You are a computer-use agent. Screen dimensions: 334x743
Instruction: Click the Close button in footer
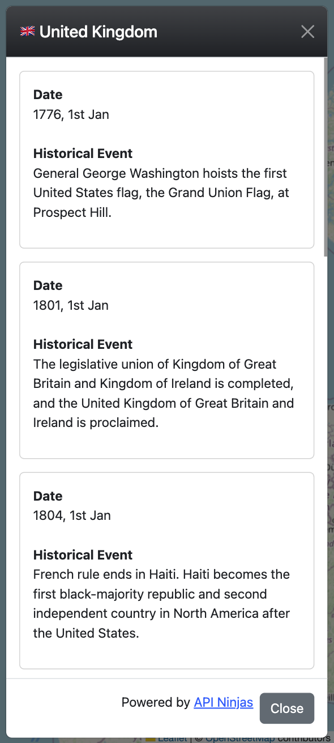pos(287,708)
